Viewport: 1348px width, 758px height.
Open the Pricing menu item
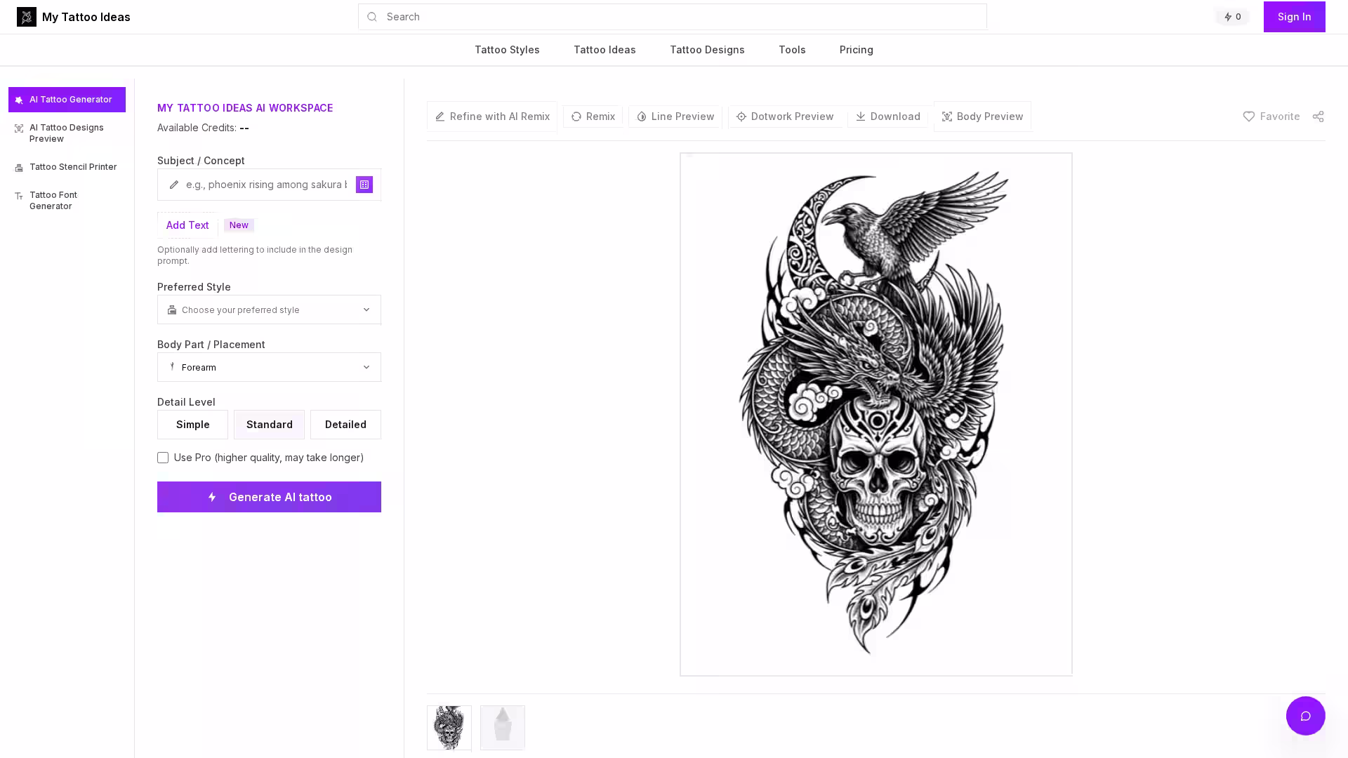856,50
